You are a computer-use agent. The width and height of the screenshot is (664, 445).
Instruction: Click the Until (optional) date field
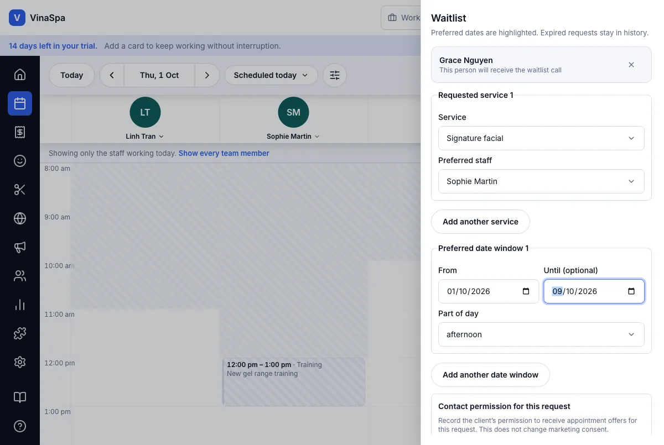pyautogui.click(x=594, y=291)
